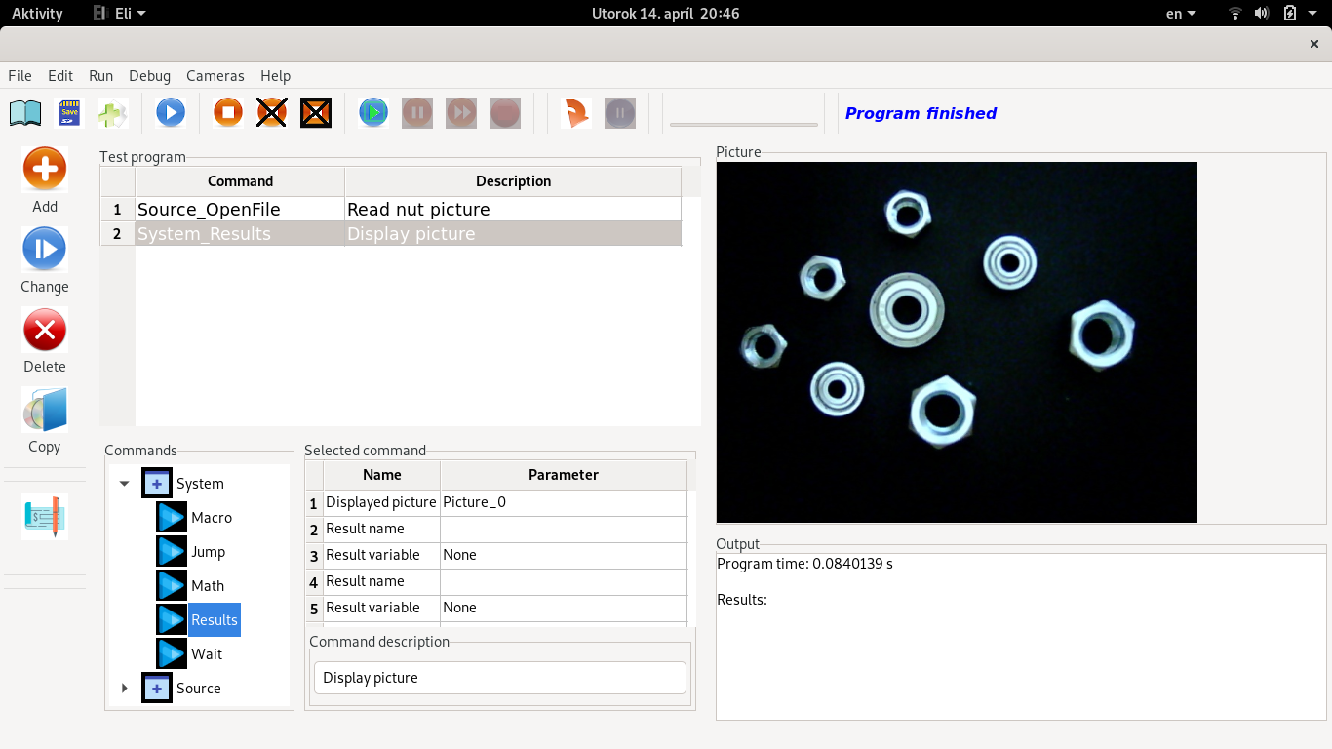This screenshot has height=749, width=1332.
Task: Open the Debug menu
Action: 149,76
